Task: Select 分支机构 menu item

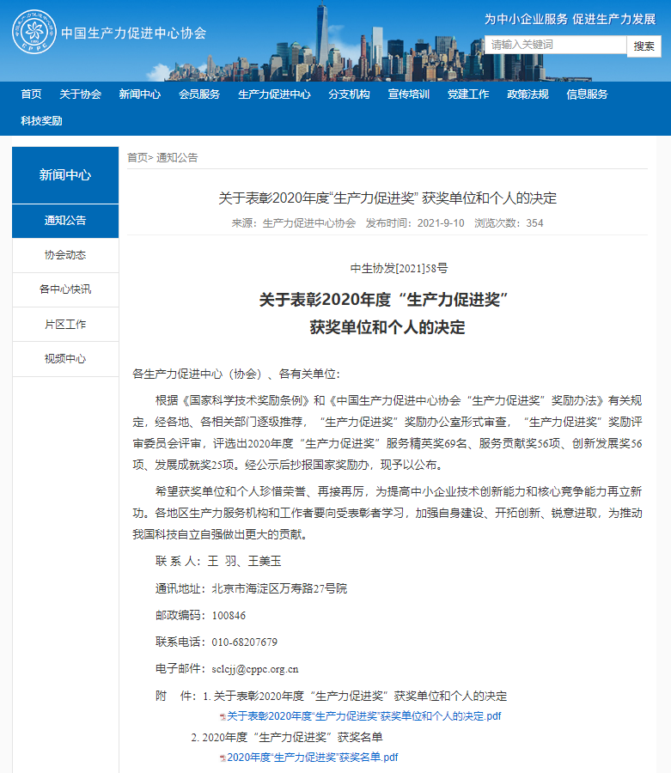Action: [349, 94]
